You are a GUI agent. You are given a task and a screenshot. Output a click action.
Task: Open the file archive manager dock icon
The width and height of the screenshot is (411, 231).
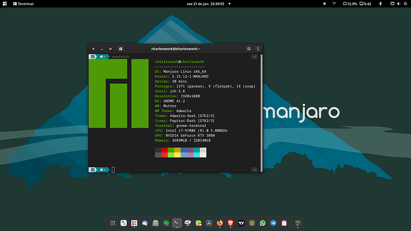[x=155, y=223]
